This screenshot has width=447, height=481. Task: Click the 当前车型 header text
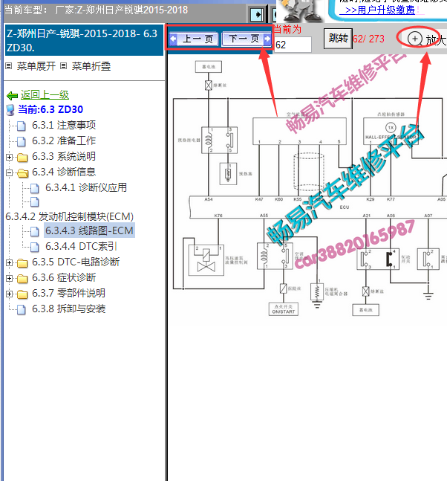click(x=96, y=10)
